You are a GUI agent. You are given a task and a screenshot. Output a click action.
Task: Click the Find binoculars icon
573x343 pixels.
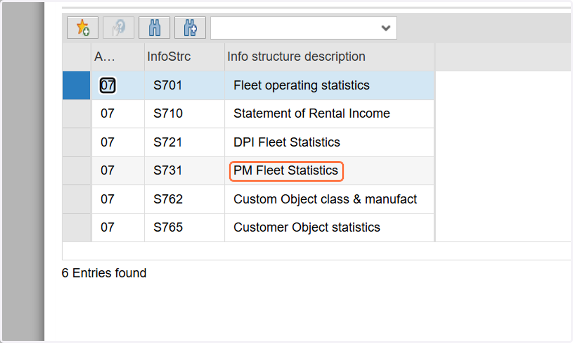[154, 28]
